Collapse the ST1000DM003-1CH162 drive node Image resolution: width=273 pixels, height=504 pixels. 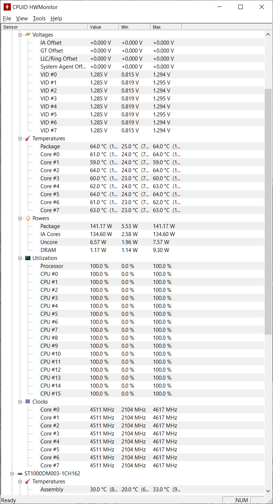pyautogui.click(x=12, y=474)
